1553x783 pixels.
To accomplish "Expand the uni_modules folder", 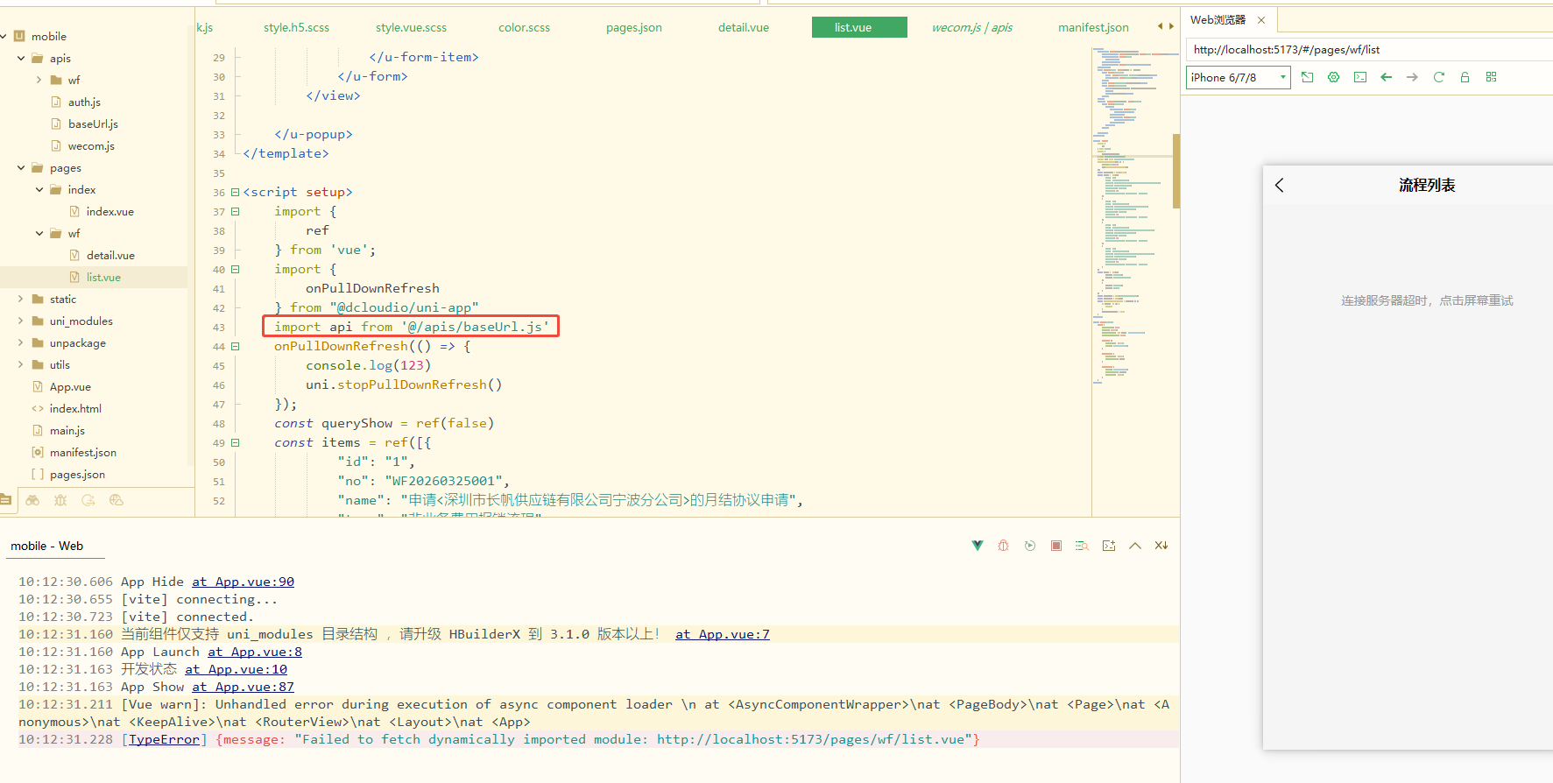I will click(x=21, y=321).
